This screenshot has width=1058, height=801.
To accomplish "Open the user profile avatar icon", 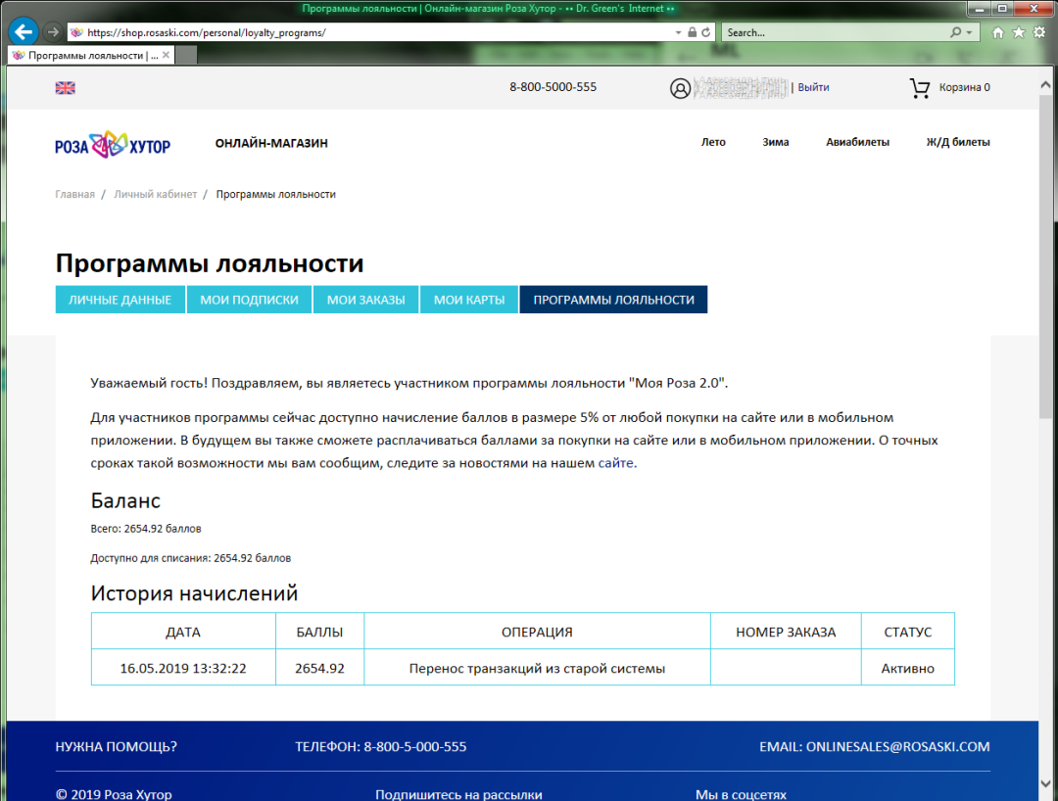I will pos(680,88).
